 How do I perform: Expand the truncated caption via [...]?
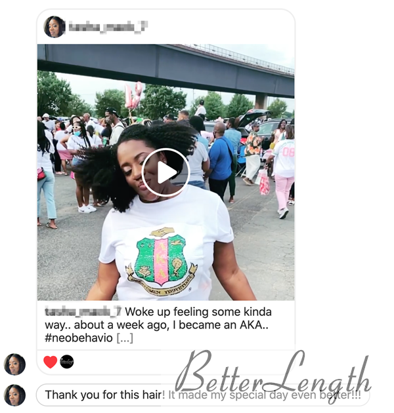click(x=125, y=338)
